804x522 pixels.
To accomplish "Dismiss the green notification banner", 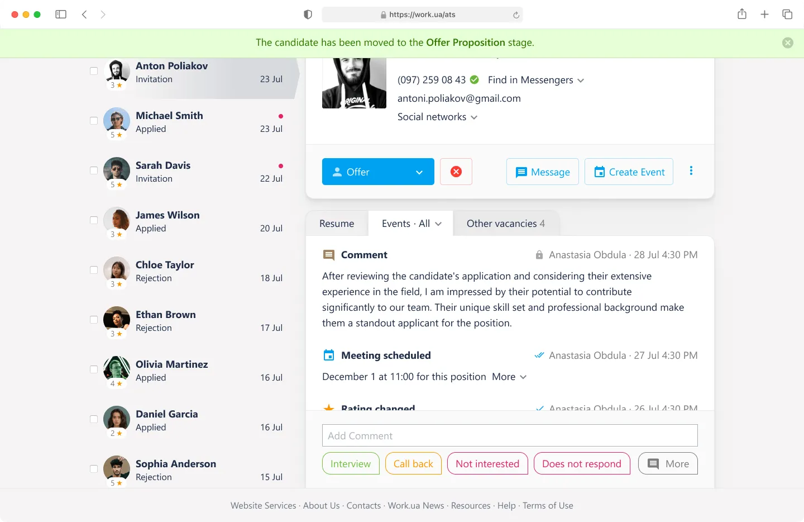I will click(x=787, y=42).
